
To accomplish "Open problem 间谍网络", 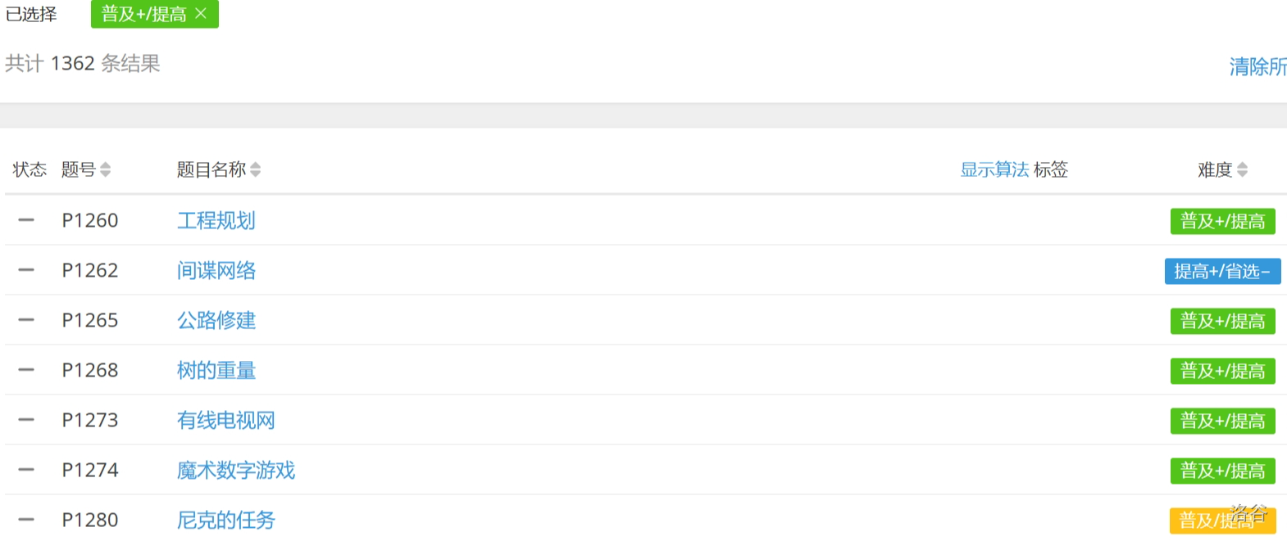I will [x=216, y=270].
